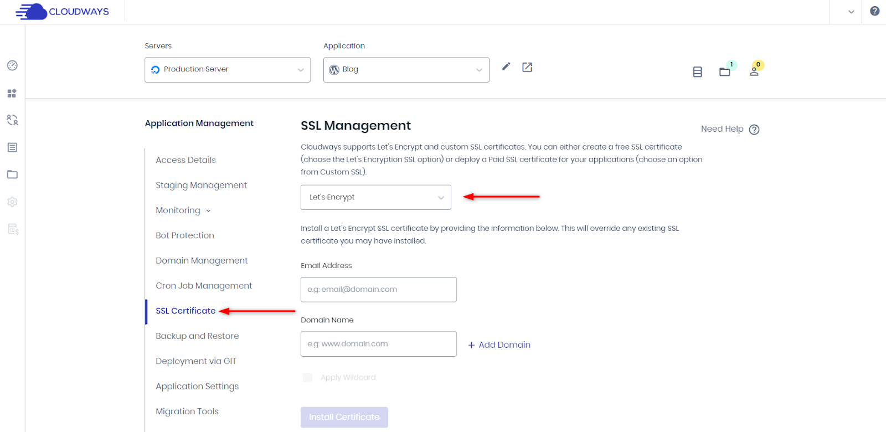886x432 pixels.
Task: Open the team member icon with badge 0
Action: click(x=754, y=71)
